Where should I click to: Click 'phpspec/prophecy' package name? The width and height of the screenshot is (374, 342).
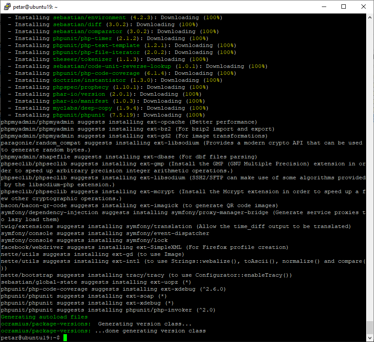click(x=81, y=87)
